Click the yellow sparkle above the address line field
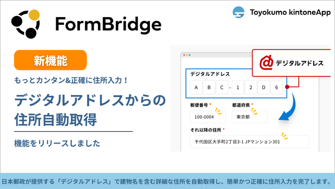 pos(284,136)
